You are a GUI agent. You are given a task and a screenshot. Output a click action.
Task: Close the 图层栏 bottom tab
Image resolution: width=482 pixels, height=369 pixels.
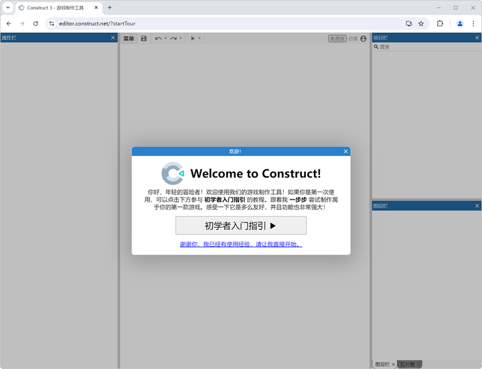pos(394,365)
